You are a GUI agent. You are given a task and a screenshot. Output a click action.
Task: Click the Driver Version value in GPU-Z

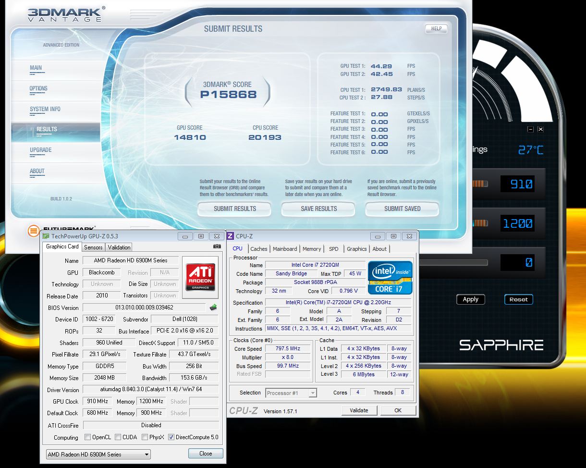151,390
